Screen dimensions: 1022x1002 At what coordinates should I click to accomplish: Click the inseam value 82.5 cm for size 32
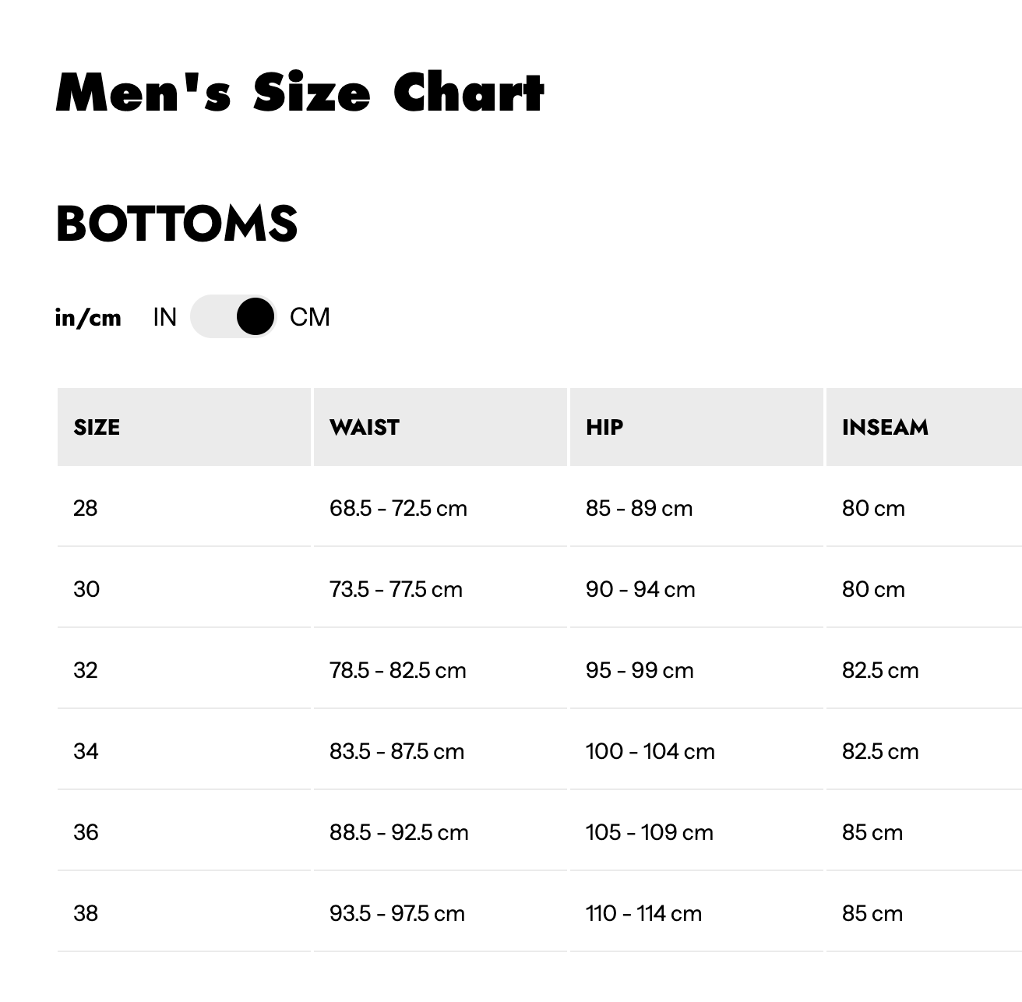(x=879, y=670)
